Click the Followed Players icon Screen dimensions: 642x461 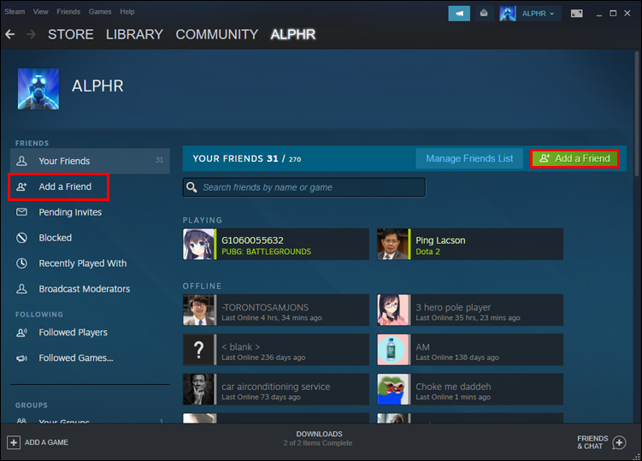pos(21,333)
